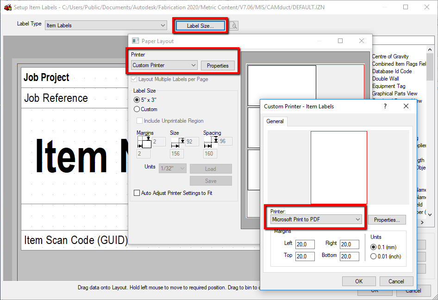Click the CAMduct icon in the title bar
The width and height of the screenshot is (438, 300).
(x=7, y=7)
